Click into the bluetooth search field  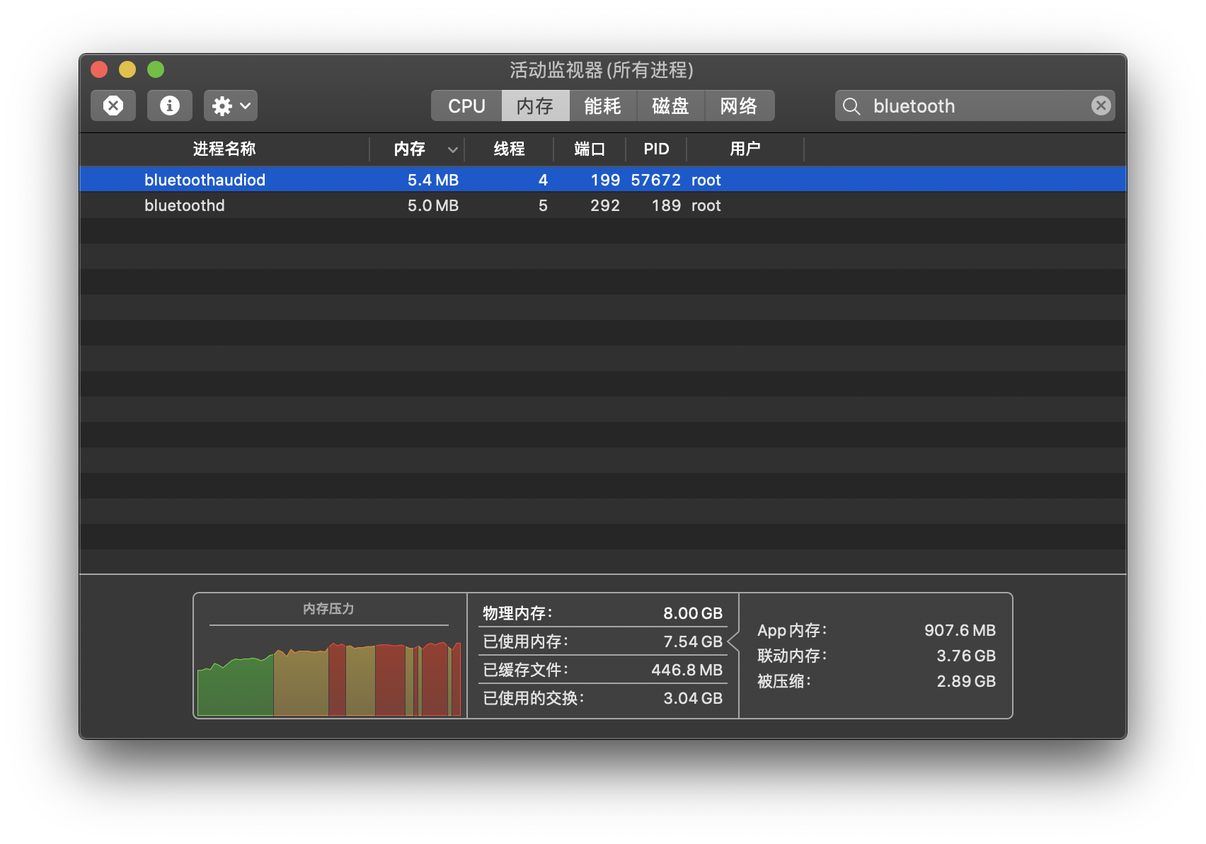[x=977, y=106]
